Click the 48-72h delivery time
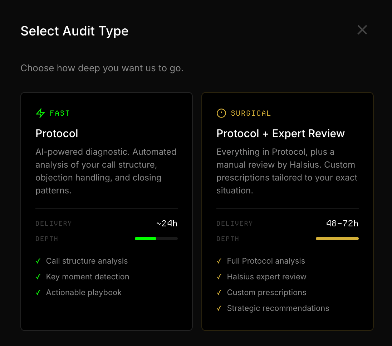Viewport: 392px width, 346px height. click(x=342, y=224)
